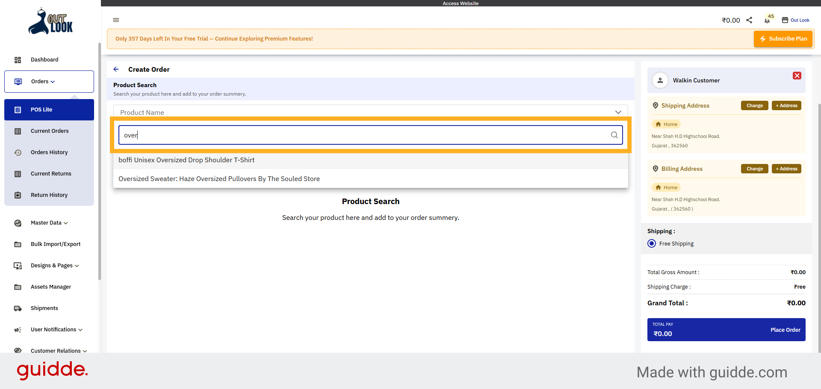Open the Product Name dropdown
Screen dimensions: 821x389
(618, 112)
